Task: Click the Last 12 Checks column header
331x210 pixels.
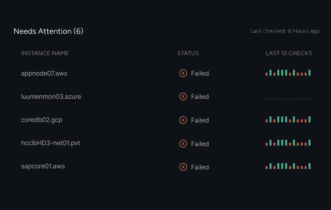Action: point(288,53)
